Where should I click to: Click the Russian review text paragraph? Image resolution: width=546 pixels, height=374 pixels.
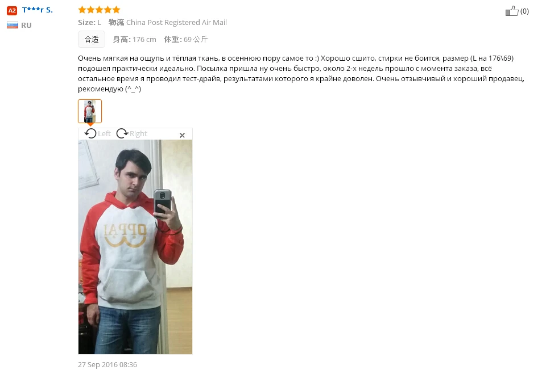301,73
